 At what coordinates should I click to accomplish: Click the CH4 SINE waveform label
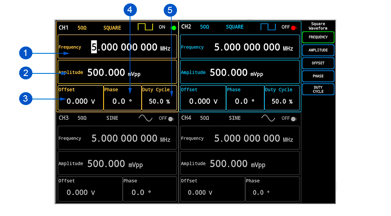(235, 118)
